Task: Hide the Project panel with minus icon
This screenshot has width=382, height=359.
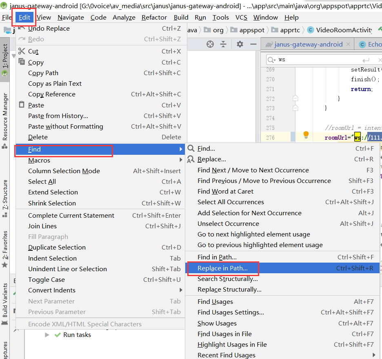Action: (253, 44)
